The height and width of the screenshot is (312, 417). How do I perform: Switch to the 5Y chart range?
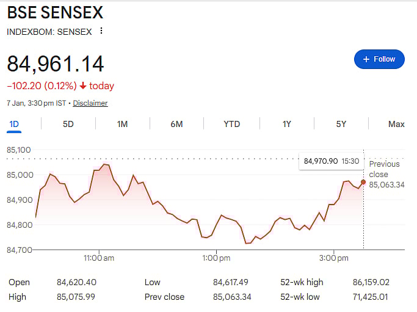click(x=341, y=124)
